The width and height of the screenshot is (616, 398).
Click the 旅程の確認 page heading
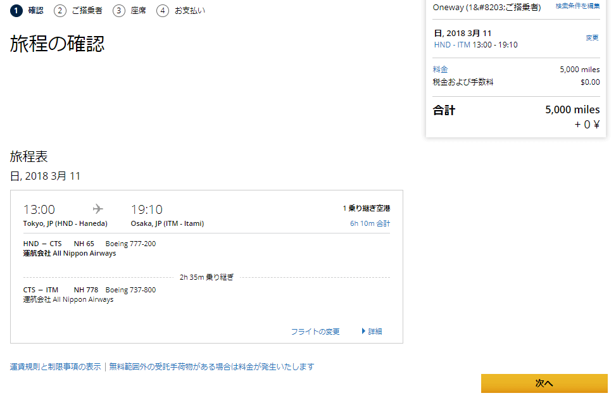(x=57, y=44)
